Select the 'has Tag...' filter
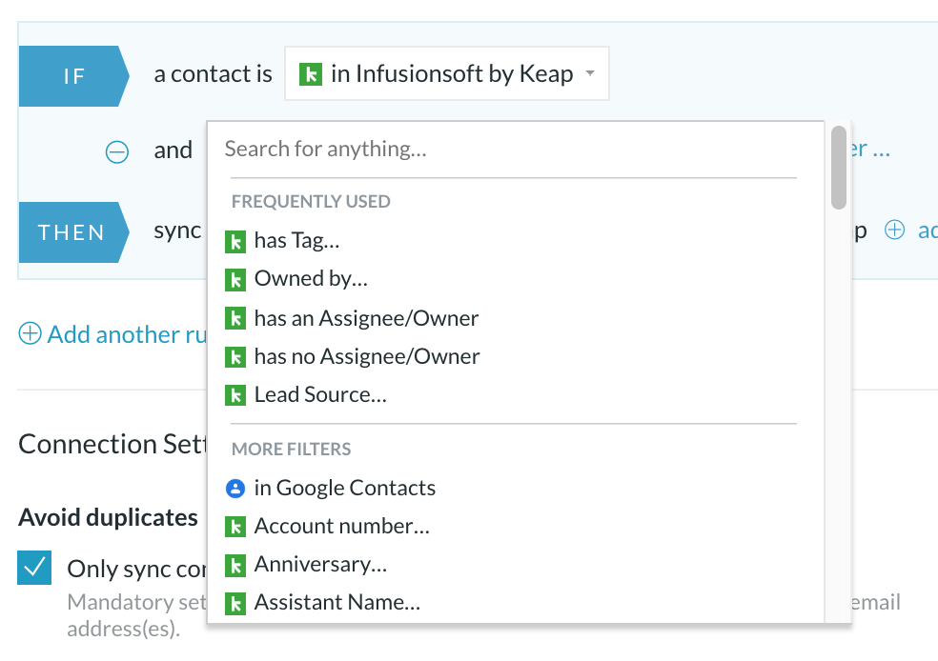Screen dimensions: 938x661 [296, 240]
